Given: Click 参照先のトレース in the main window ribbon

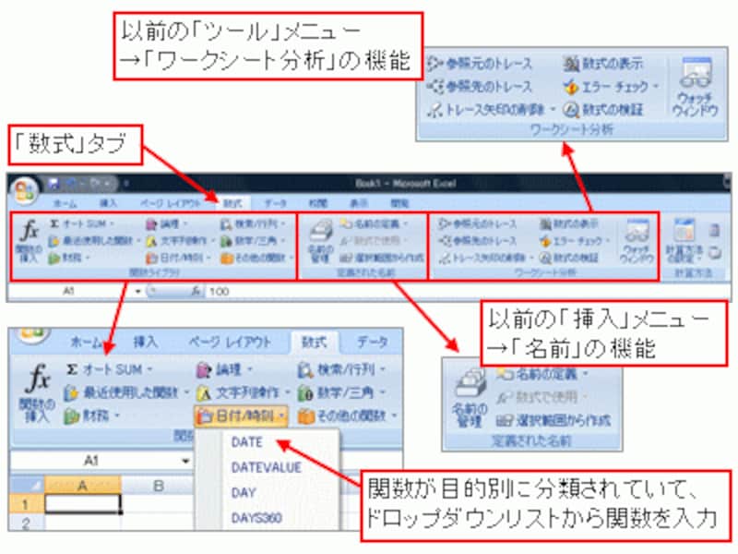Looking at the screenshot, I should point(477,240).
